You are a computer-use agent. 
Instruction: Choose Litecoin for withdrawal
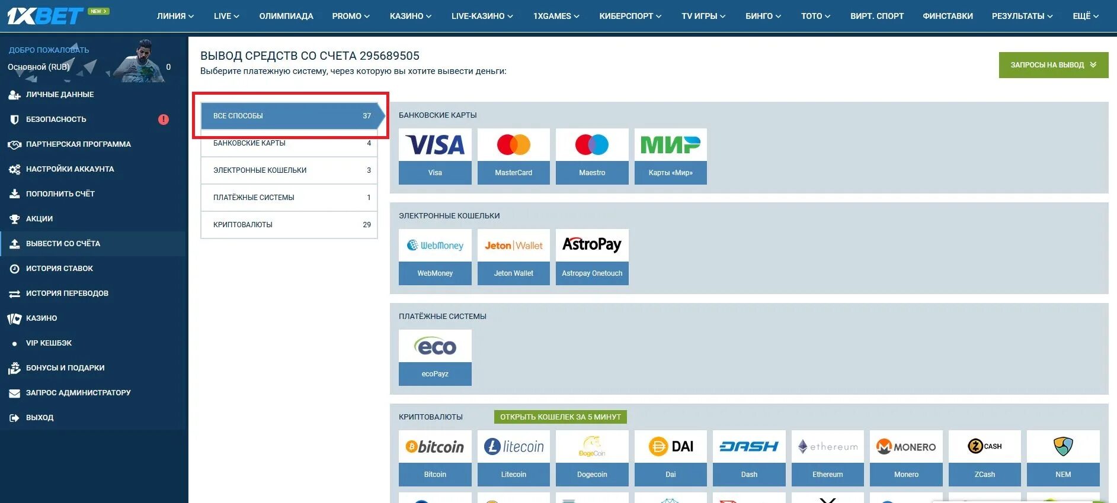click(514, 458)
